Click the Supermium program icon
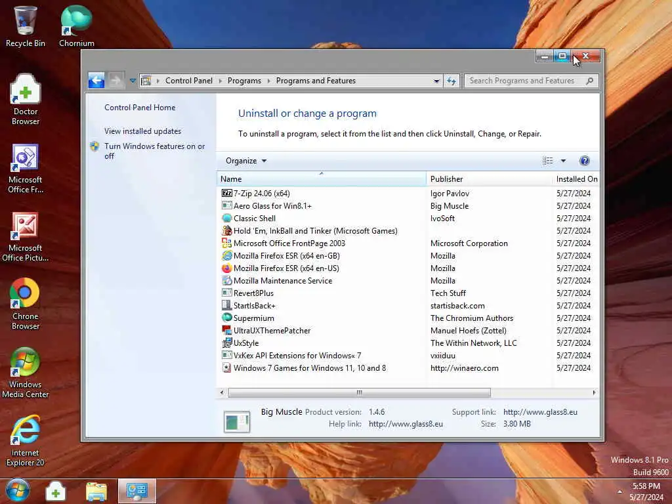This screenshot has height=504, width=672. pos(226,318)
